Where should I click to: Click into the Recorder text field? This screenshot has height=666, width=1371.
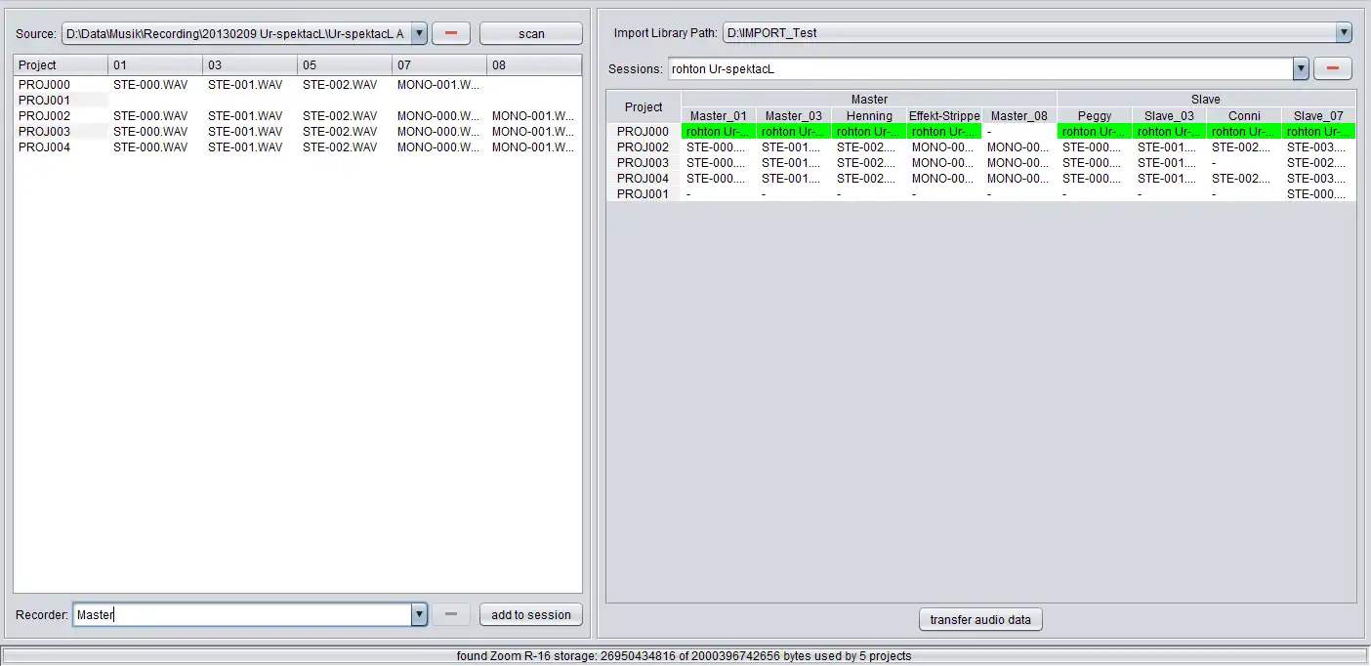pyautogui.click(x=241, y=614)
